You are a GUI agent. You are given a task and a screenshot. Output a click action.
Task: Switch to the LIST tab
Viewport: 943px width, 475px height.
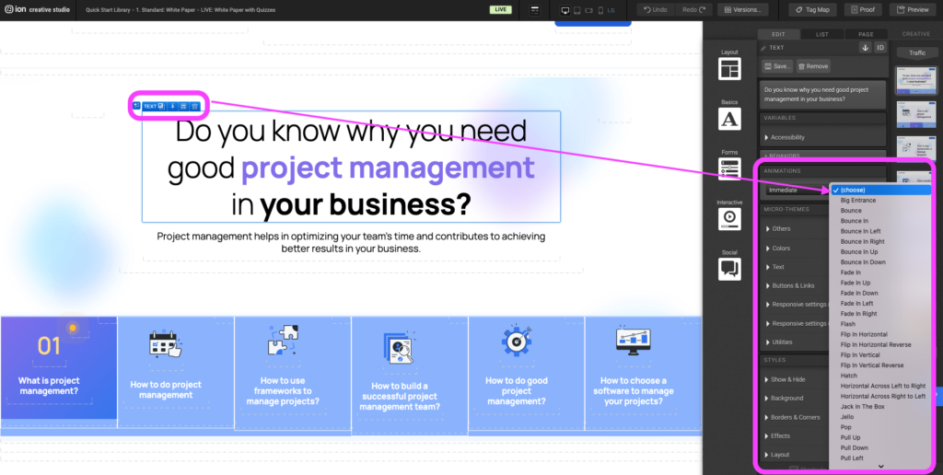(821, 34)
